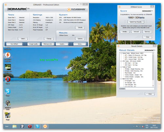Open the Image Quality button
The image size is (164, 132).
(34, 44)
